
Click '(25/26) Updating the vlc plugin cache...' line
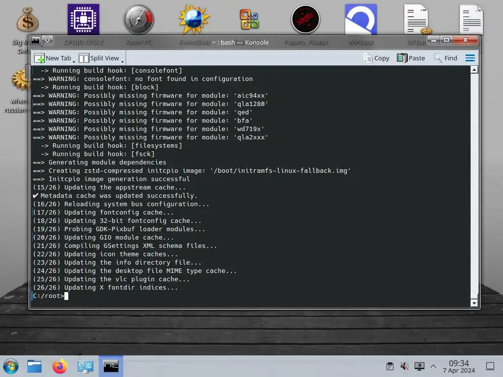112,279
